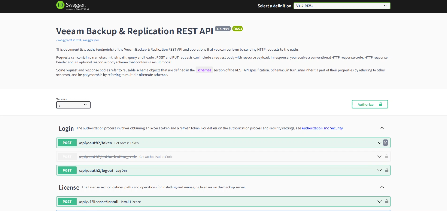Click the Login section heading
This screenshot has height=211, width=447.
[66, 129]
